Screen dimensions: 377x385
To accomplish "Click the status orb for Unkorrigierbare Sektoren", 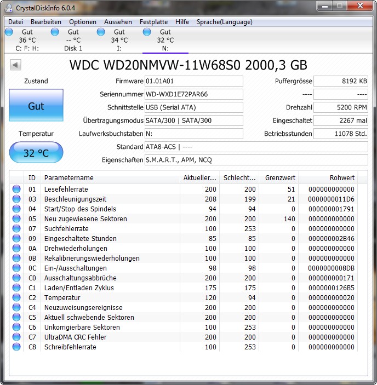I will 16,327.
